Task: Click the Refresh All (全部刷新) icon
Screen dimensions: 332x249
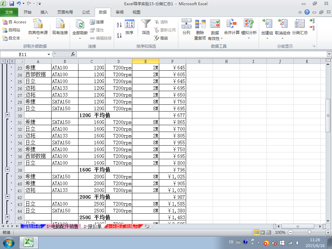Action: [x=80, y=24]
